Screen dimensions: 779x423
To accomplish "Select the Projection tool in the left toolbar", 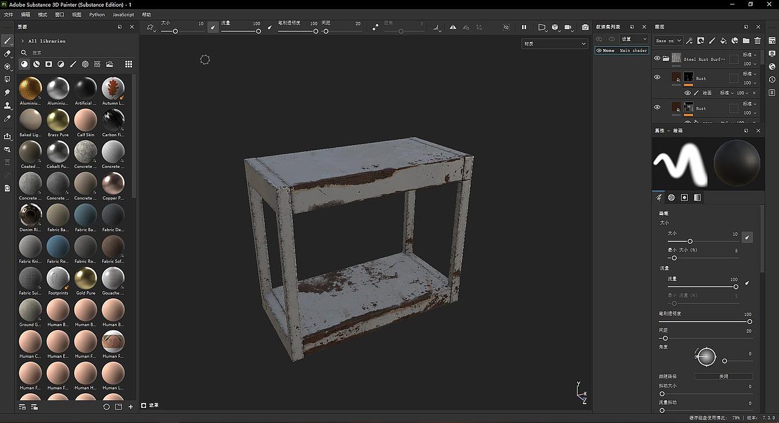I will [7, 66].
